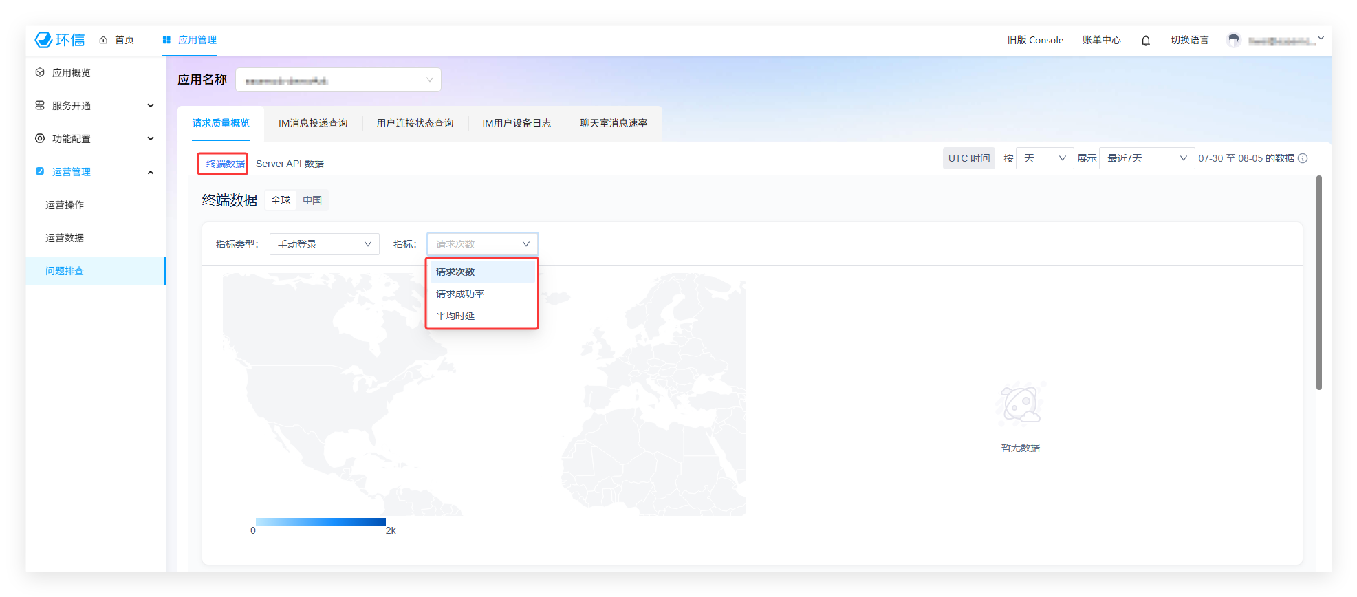Viewport: 1357px width, 597px height.
Task: Click the Easemob logo in header
Action: pyautogui.click(x=60, y=40)
